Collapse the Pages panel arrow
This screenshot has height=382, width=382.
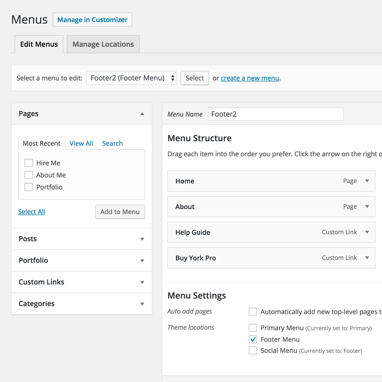coord(142,114)
